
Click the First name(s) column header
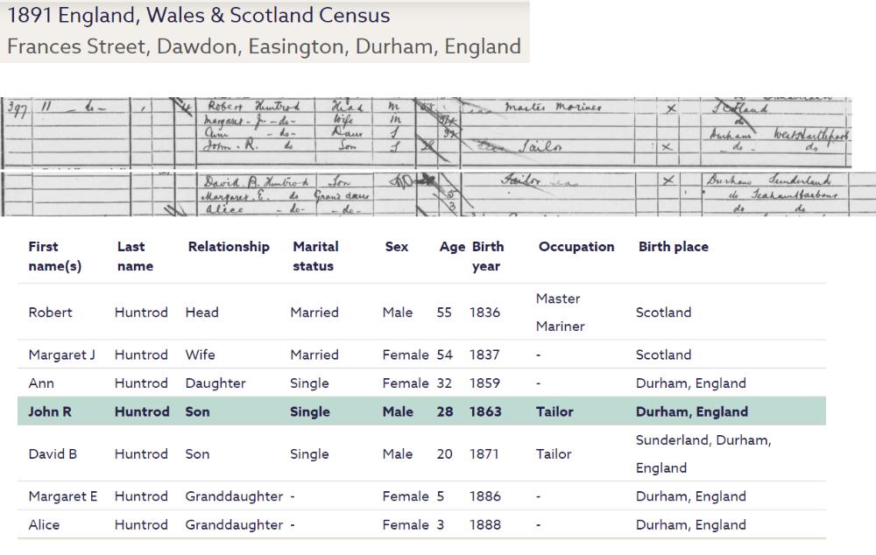[x=54, y=256]
